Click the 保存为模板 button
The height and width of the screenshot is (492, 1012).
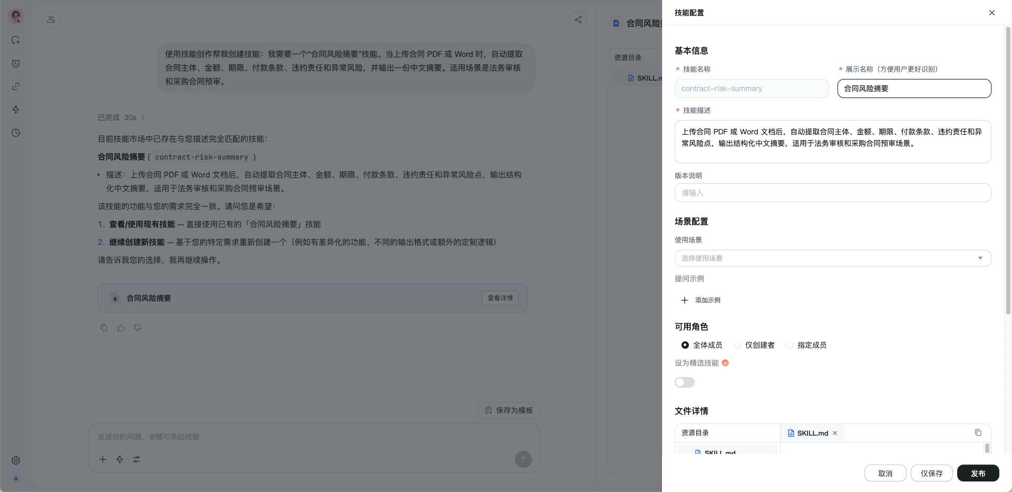tap(509, 410)
